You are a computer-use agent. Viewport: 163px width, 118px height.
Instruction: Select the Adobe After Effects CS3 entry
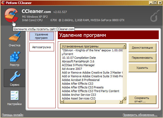click(92, 84)
